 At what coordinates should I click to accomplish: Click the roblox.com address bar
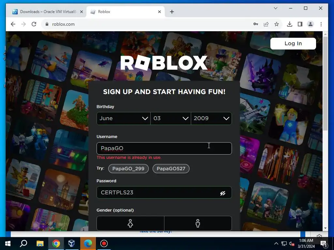click(147, 24)
